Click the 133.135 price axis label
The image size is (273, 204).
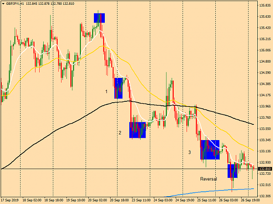[x=265, y=151]
